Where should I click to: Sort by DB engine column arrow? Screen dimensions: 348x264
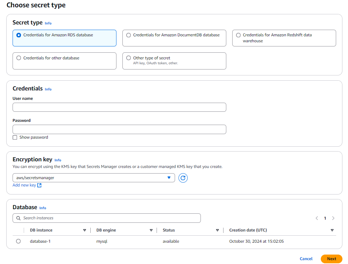pos(151,230)
